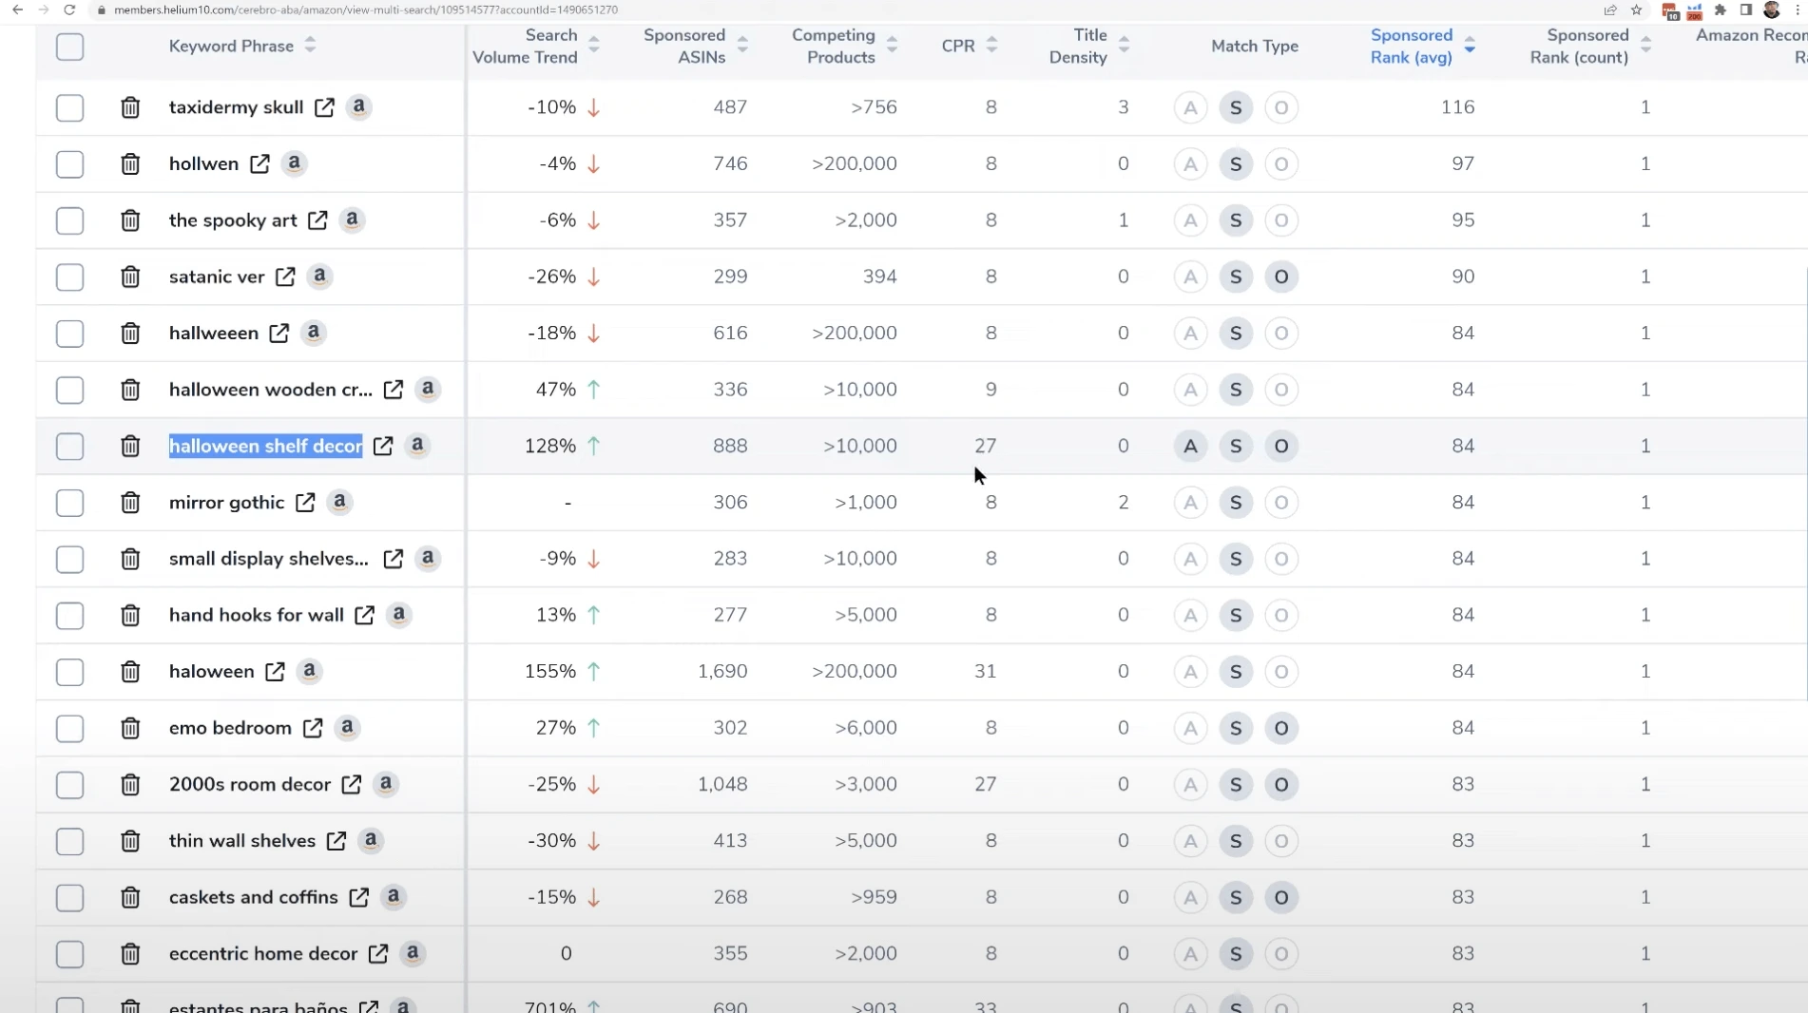
Task: Click Sponsored Rank (avg) column header
Action: pos(1411,46)
